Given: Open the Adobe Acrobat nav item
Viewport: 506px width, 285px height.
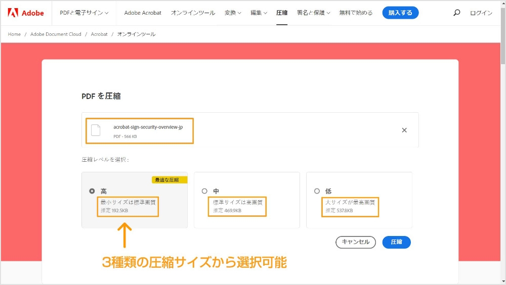Looking at the screenshot, I should pyautogui.click(x=143, y=13).
